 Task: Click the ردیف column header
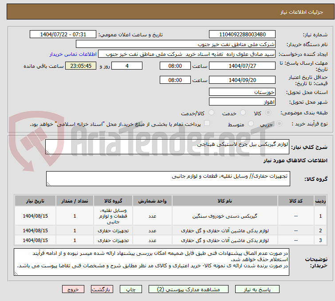(x=320, y=201)
